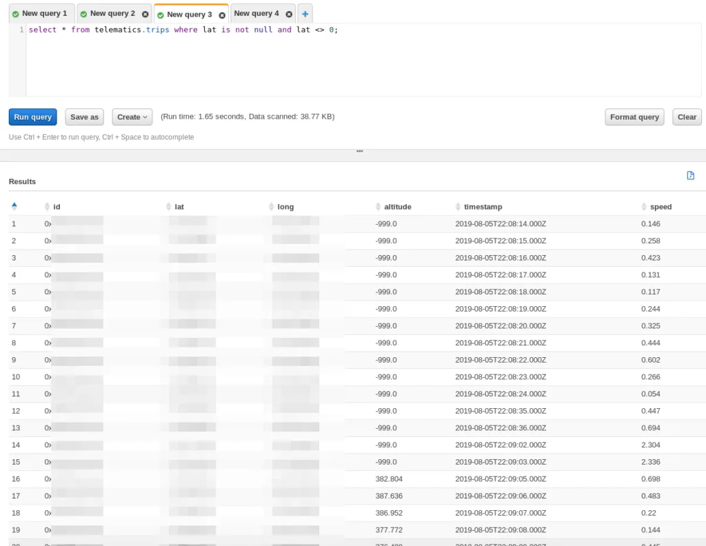Click the Save as button
The height and width of the screenshot is (546, 706).
coord(84,117)
